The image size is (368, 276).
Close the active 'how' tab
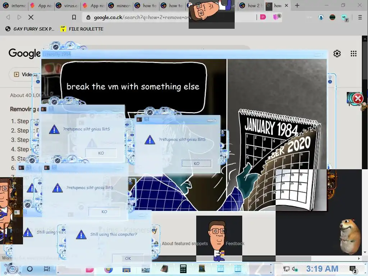[x=286, y=5]
